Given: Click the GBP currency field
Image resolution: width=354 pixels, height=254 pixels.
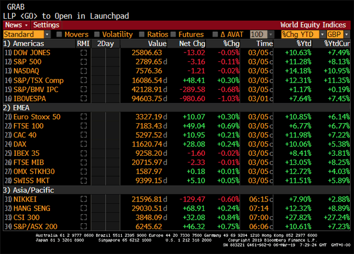Looking at the screenshot, I should pos(335,34).
